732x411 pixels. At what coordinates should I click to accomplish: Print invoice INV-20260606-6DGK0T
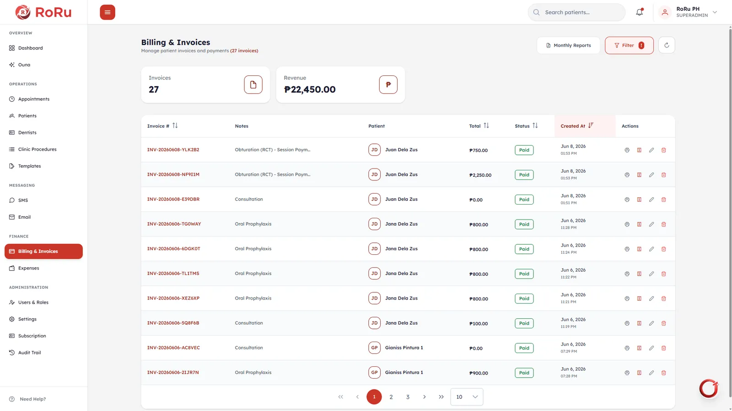click(627, 249)
